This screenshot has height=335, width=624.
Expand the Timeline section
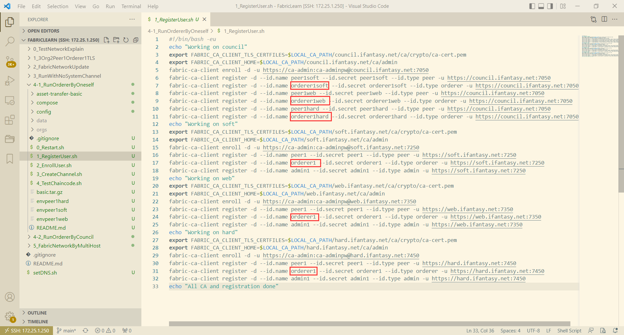tap(81, 321)
